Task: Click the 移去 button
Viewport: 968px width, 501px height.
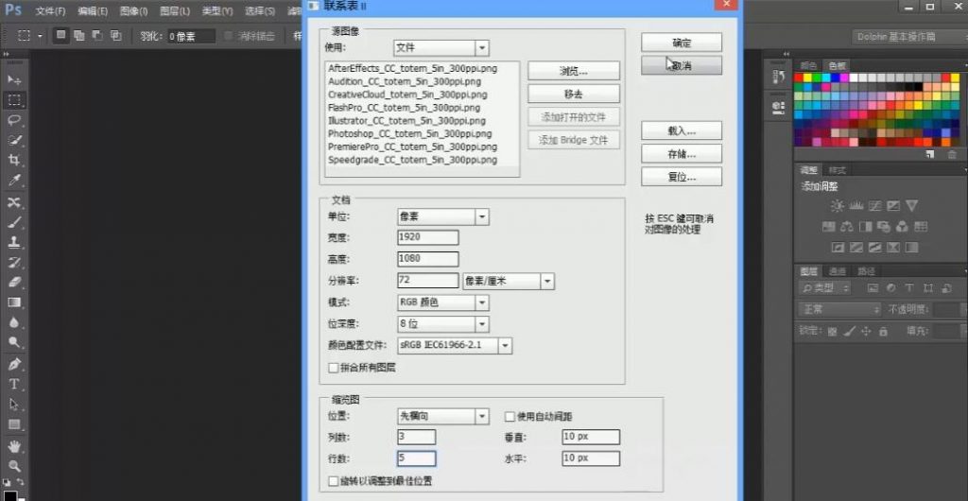Action: click(574, 94)
